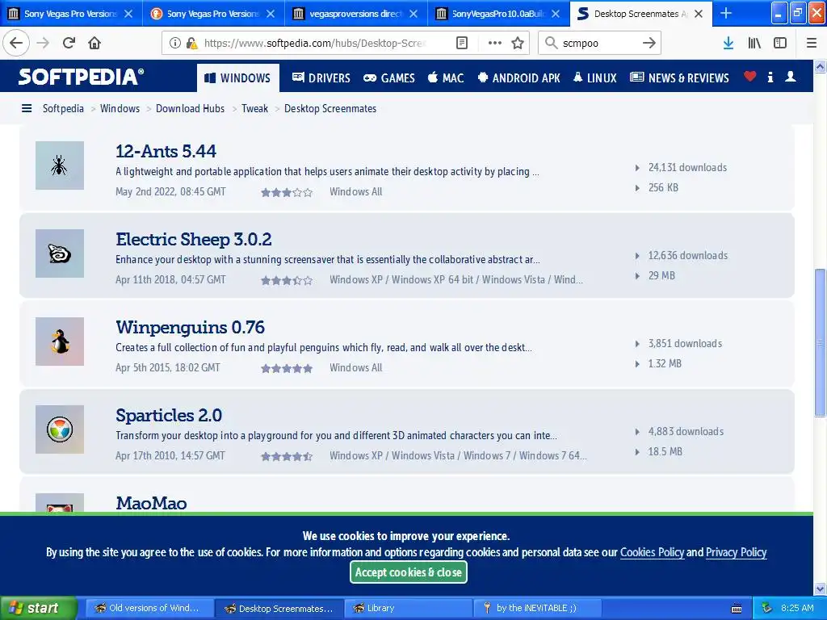
Task: Show sidebars toolbar icon
Action: pyautogui.click(x=780, y=44)
